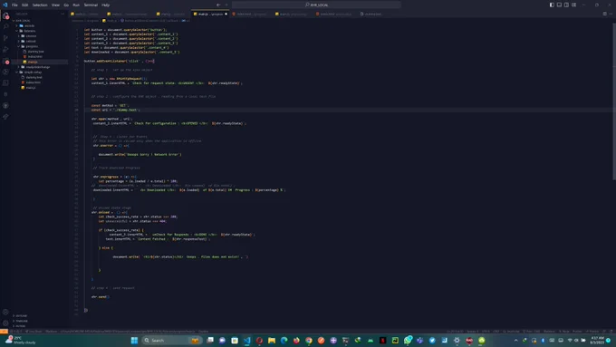Image resolution: width=616 pixels, height=347 pixels.
Task: Open the Manage gear icon in activity bar
Action: (5, 323)
